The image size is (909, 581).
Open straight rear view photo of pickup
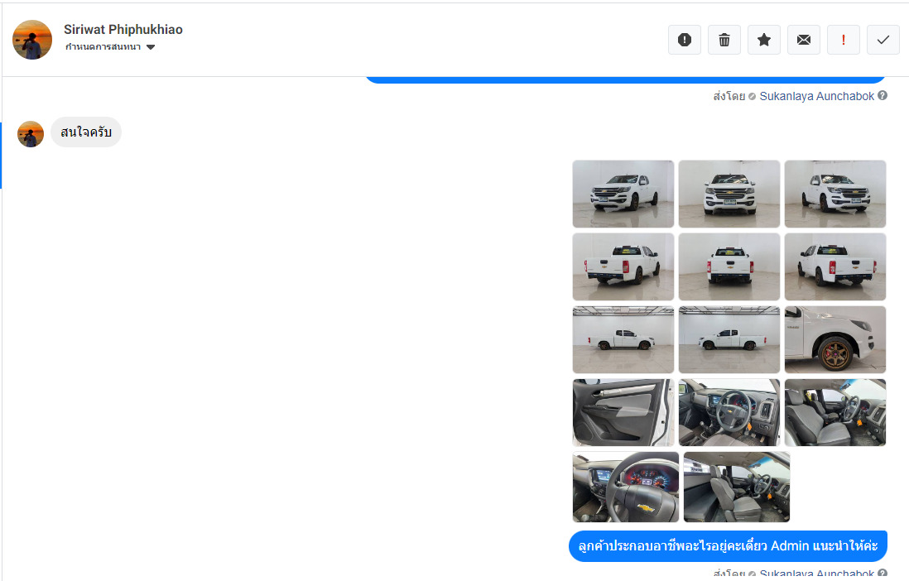coord(729,266)
